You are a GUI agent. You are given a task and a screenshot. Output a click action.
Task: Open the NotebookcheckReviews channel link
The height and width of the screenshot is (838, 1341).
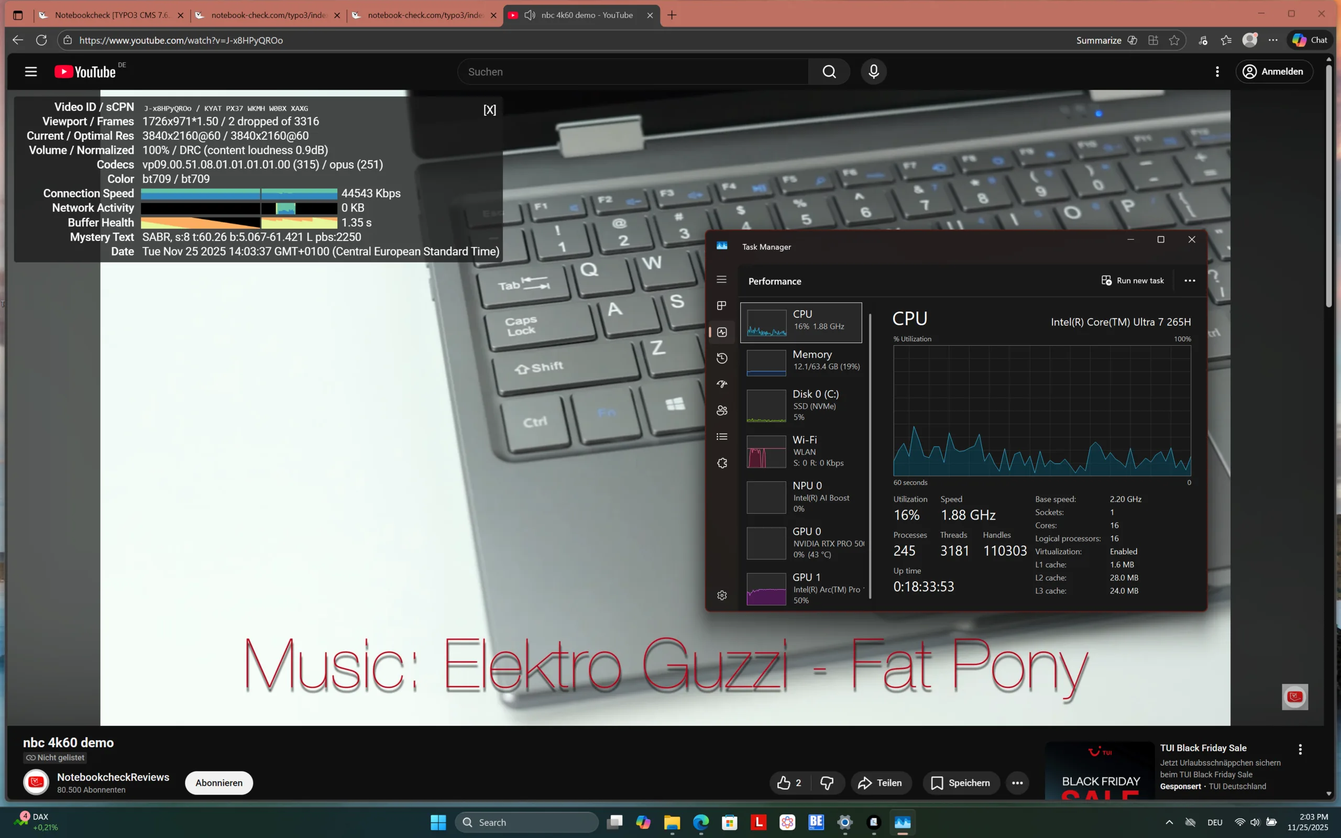point(113,777)
